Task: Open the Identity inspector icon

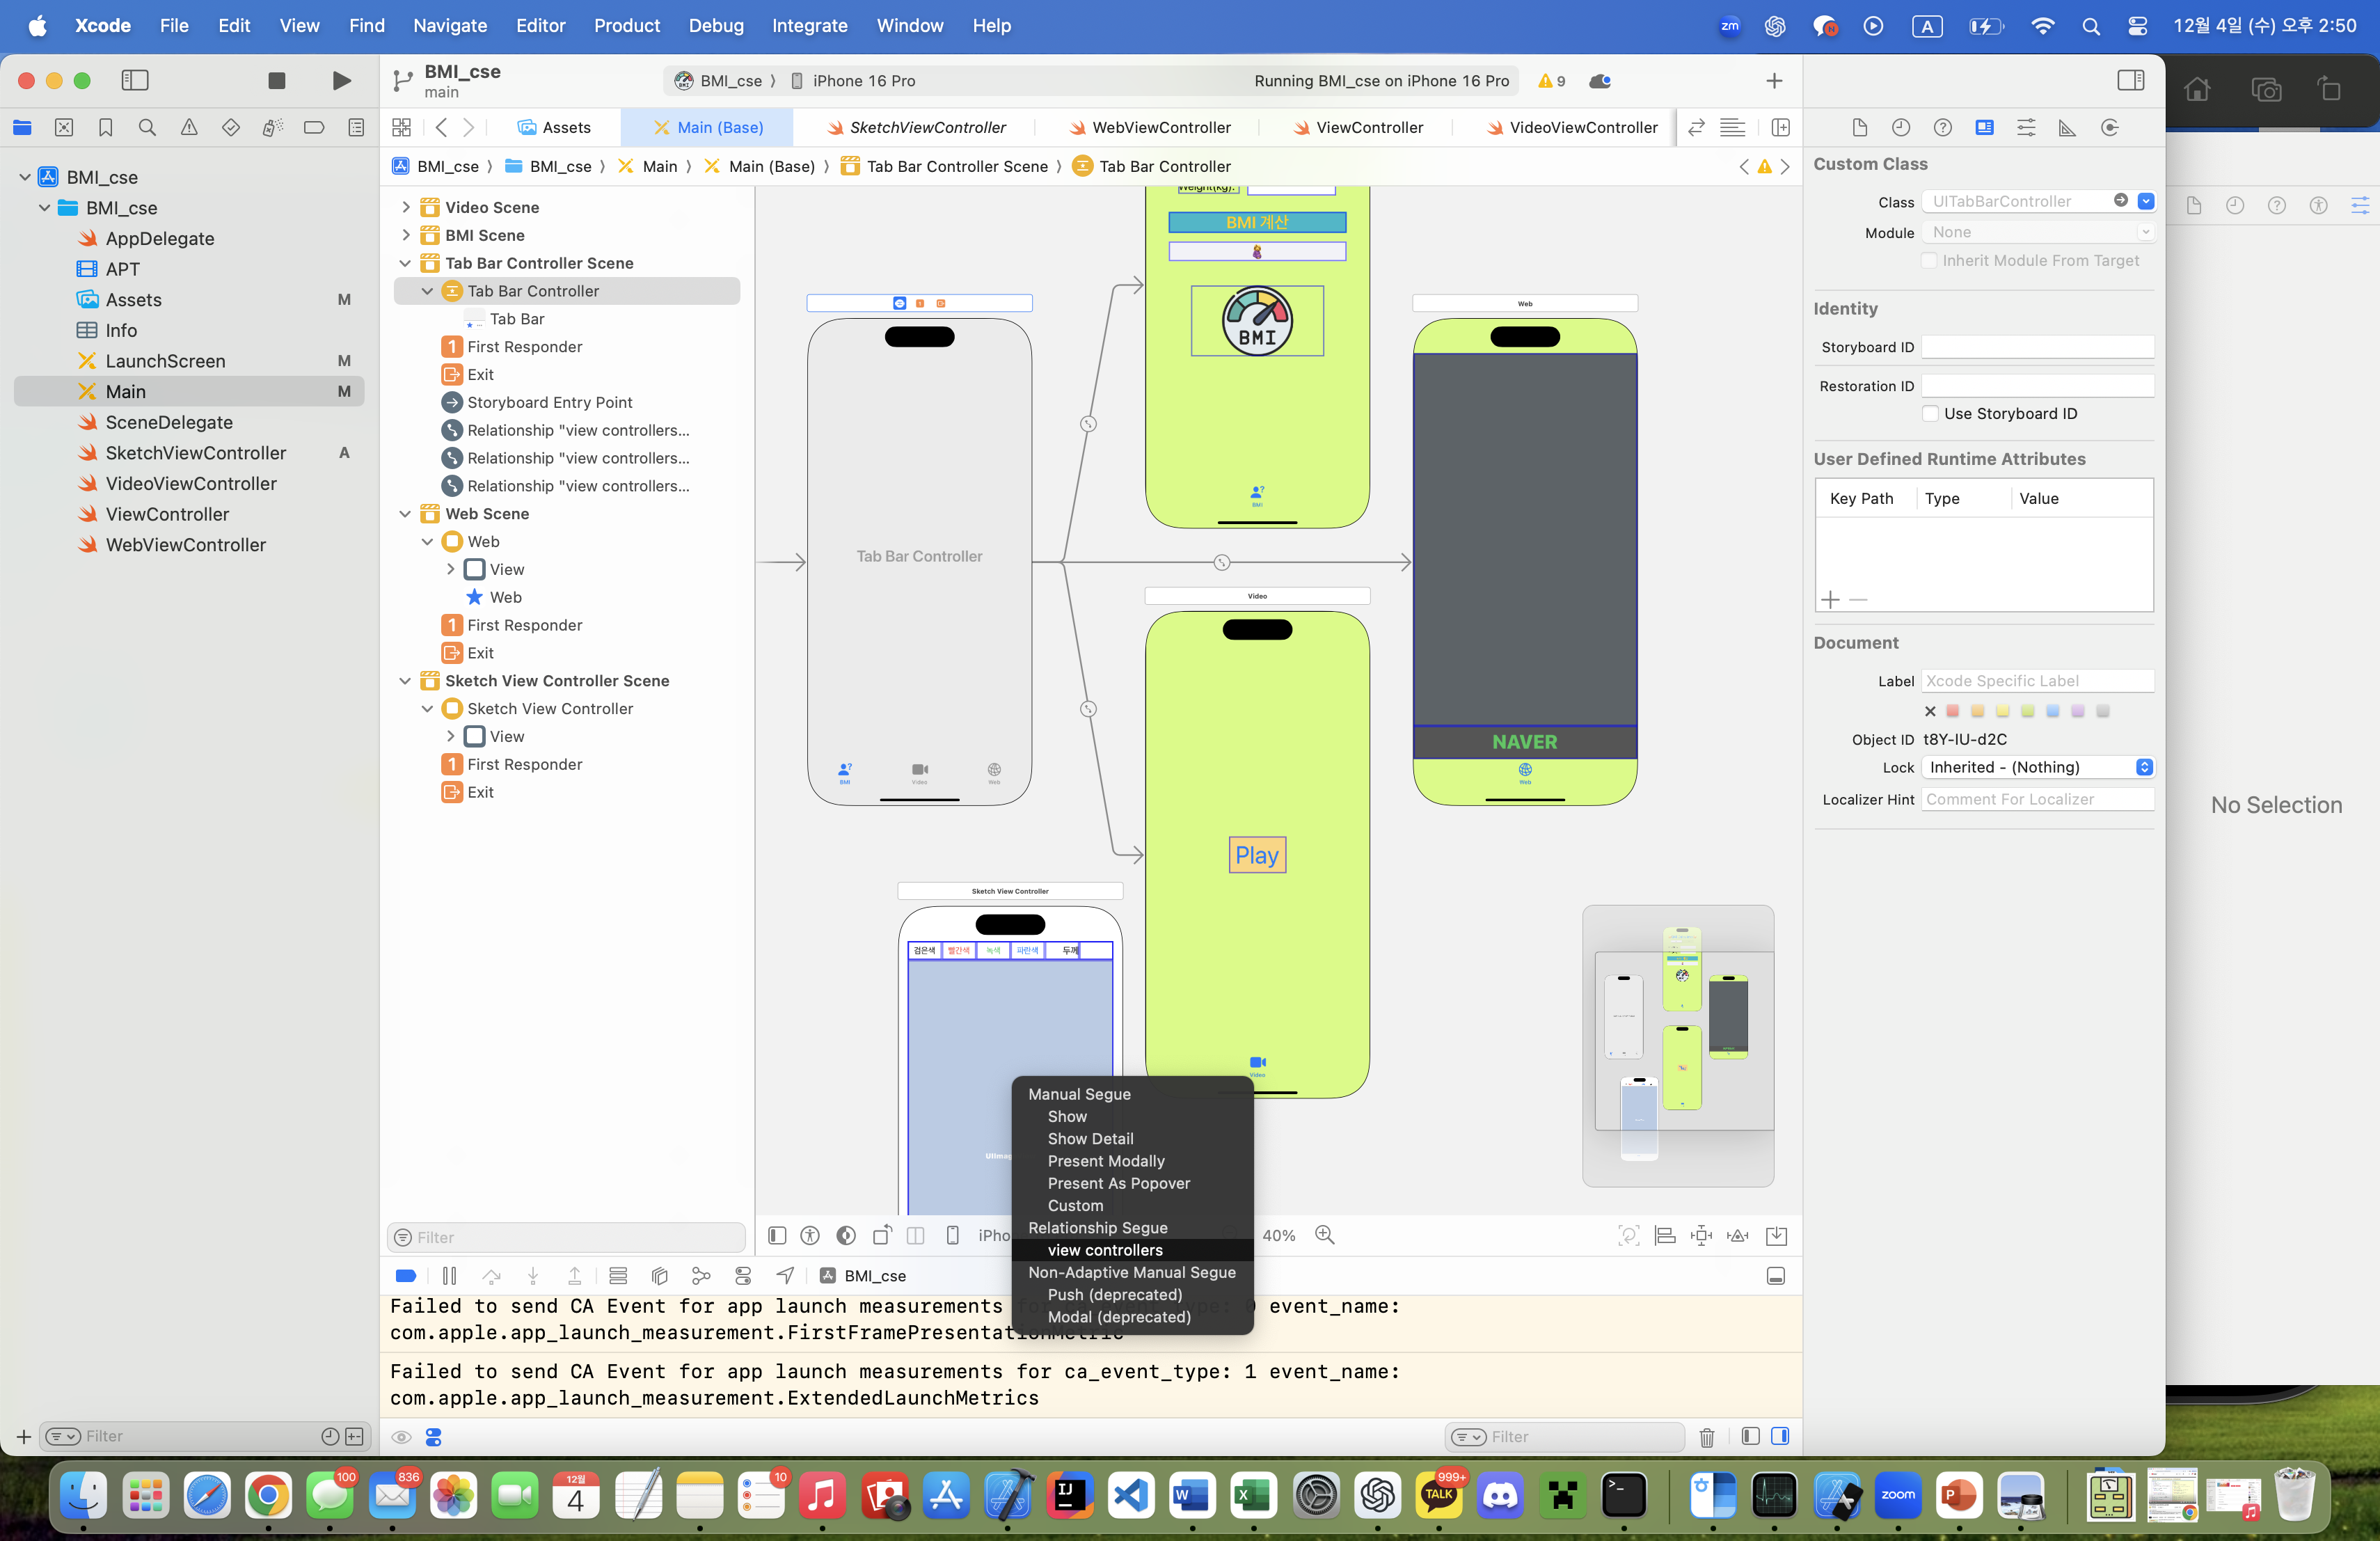Action: [1984, 127]
